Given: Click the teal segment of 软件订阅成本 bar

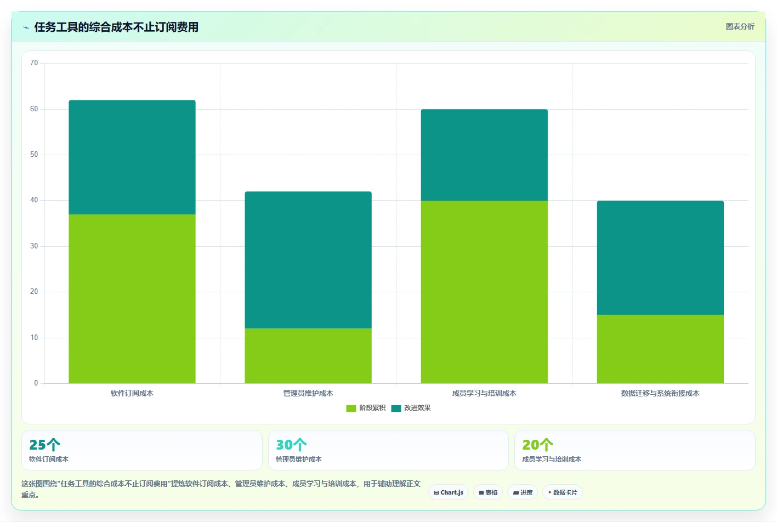Looking at the screenshot, I should [x=132, y=157].
